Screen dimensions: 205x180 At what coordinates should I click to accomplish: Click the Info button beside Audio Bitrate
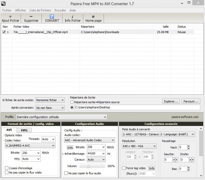click(x=70, y=147)
